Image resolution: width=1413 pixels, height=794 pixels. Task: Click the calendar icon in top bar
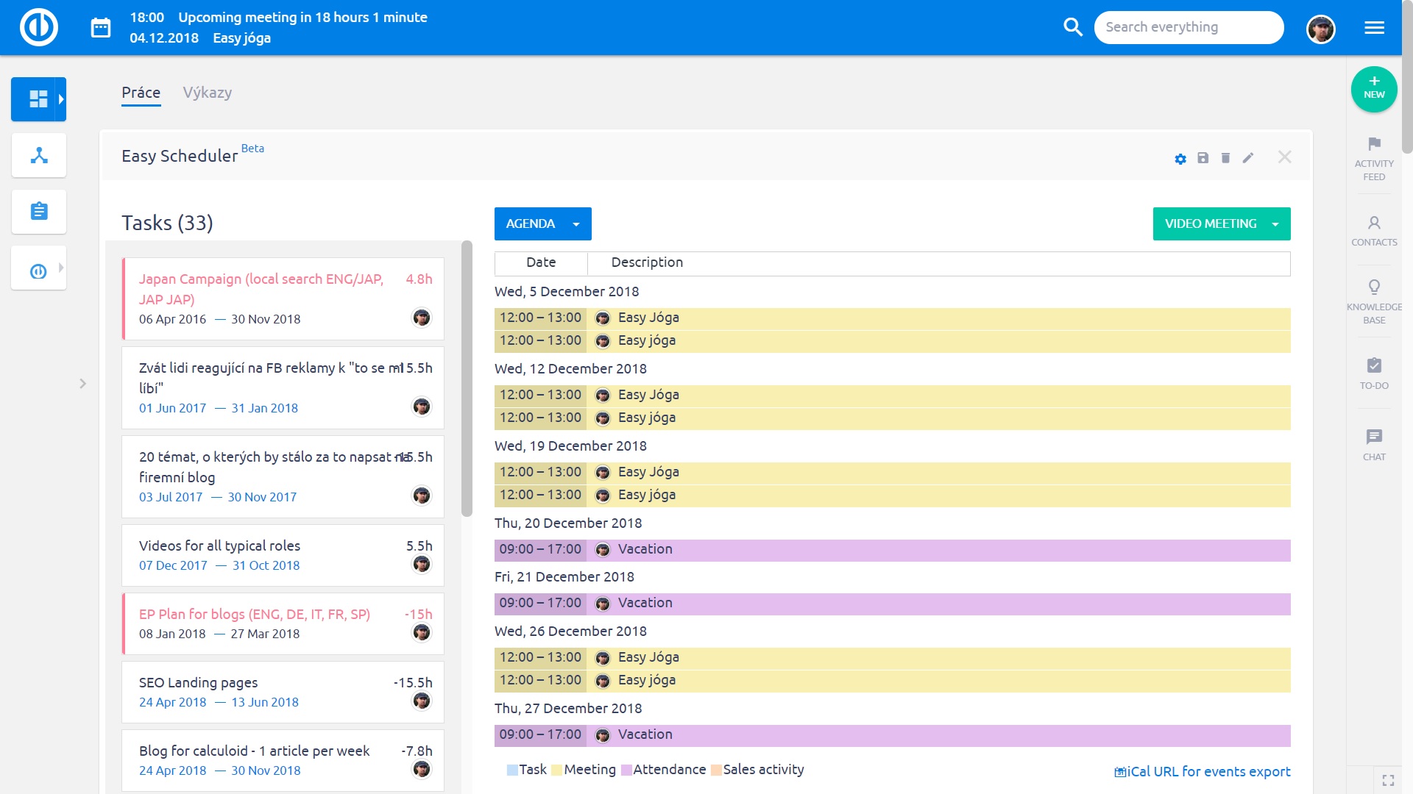tap(101, 28)
